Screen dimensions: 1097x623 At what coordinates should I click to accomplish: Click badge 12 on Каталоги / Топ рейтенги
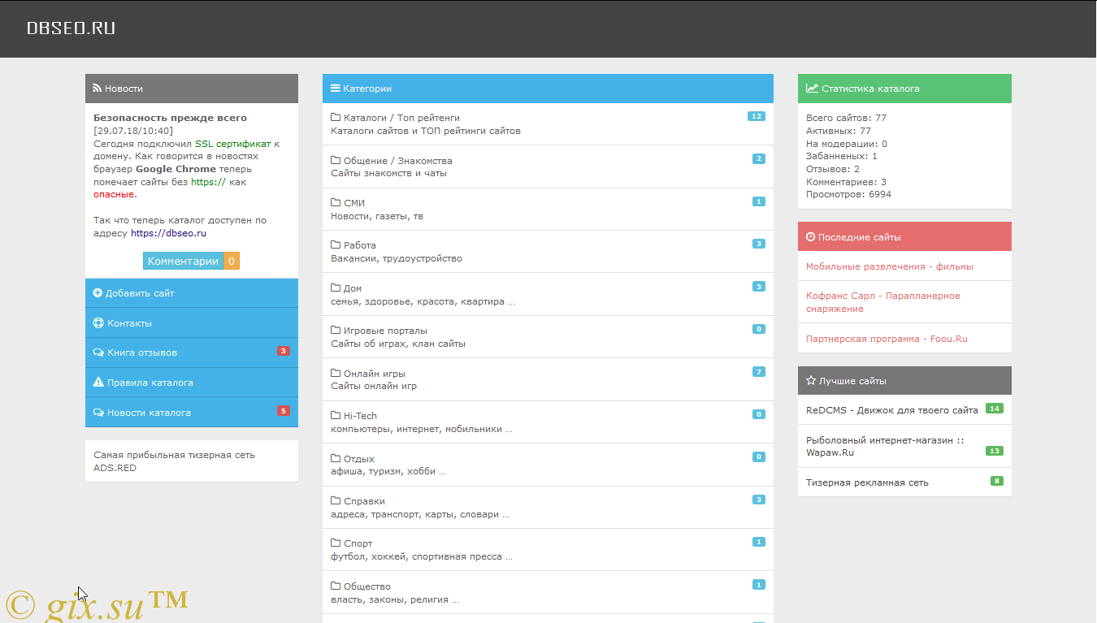click(x=757, y=116)
